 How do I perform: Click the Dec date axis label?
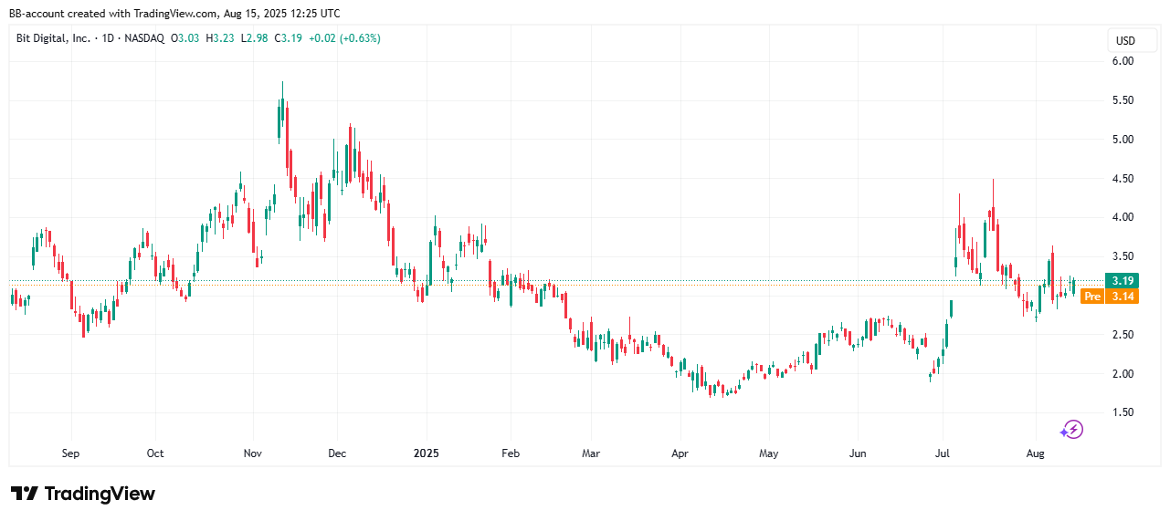[x=337, y=453]
